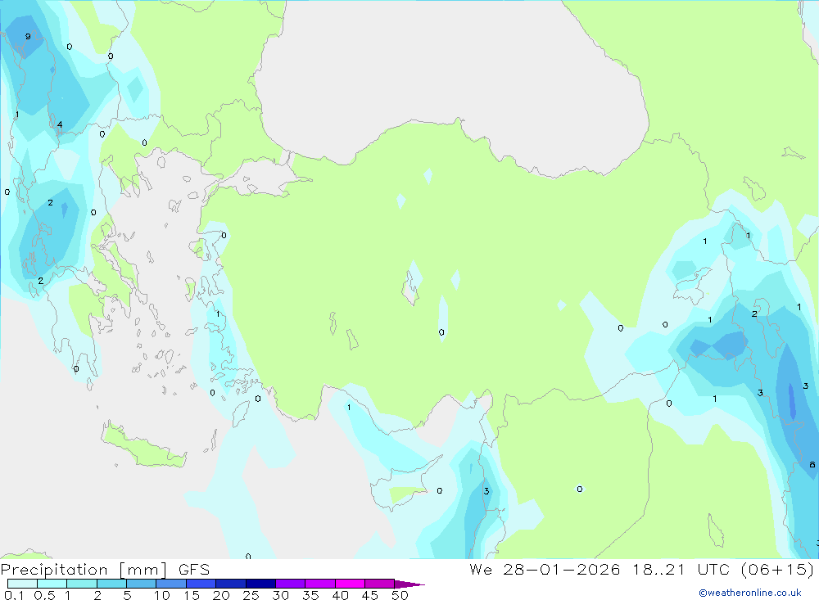Select the 0.5–1 mm legend color box

[x=52, y=584]
